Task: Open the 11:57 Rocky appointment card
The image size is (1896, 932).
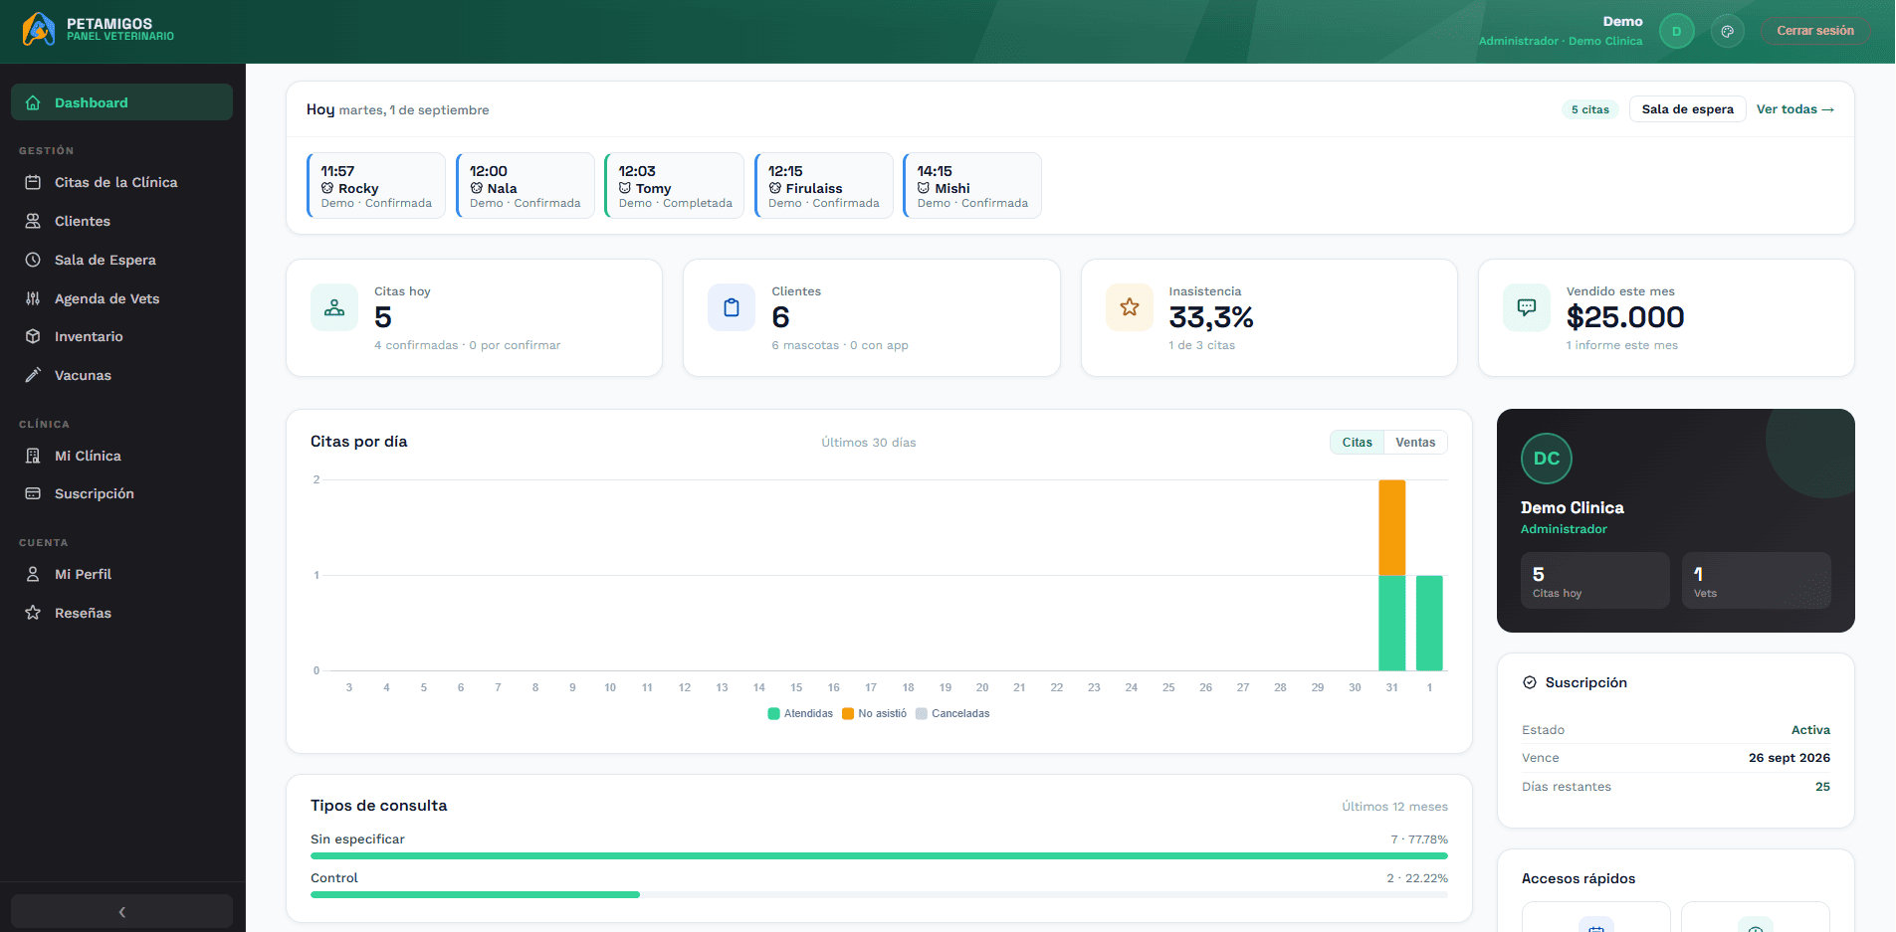Action: [376, 185]
